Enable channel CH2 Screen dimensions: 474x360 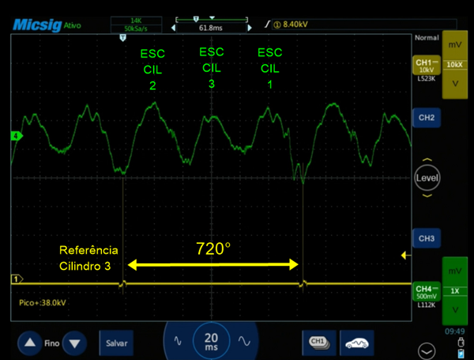[427, 117]
